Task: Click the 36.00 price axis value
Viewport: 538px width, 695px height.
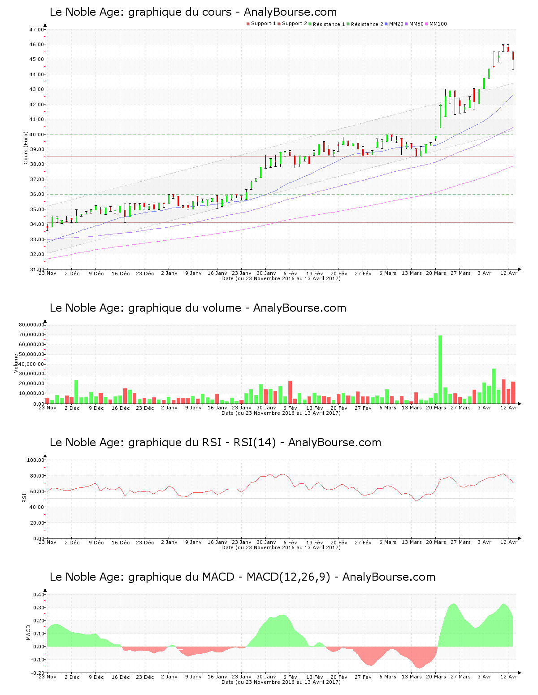Action: pyautogui.click(x=37, y=195)
